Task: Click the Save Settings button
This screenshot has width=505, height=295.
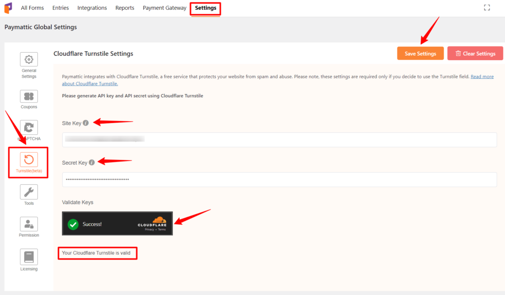Action: (x=420, y=53)
